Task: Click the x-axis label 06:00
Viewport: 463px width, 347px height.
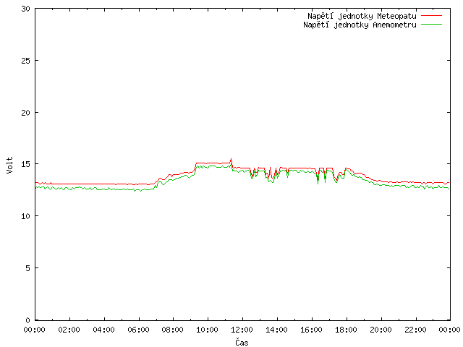Action: pos(138,330)
